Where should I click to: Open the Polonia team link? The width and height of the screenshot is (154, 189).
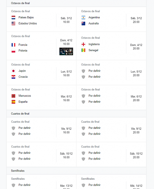pos(23,51)
